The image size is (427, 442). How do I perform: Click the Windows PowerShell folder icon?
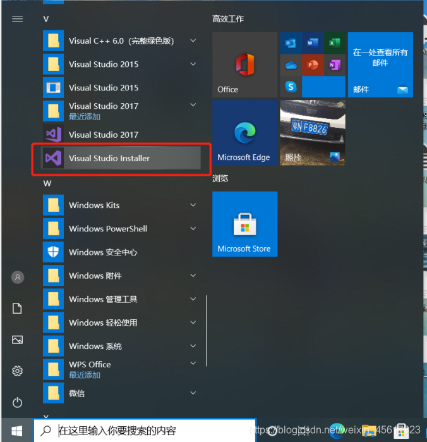(53, 228)
